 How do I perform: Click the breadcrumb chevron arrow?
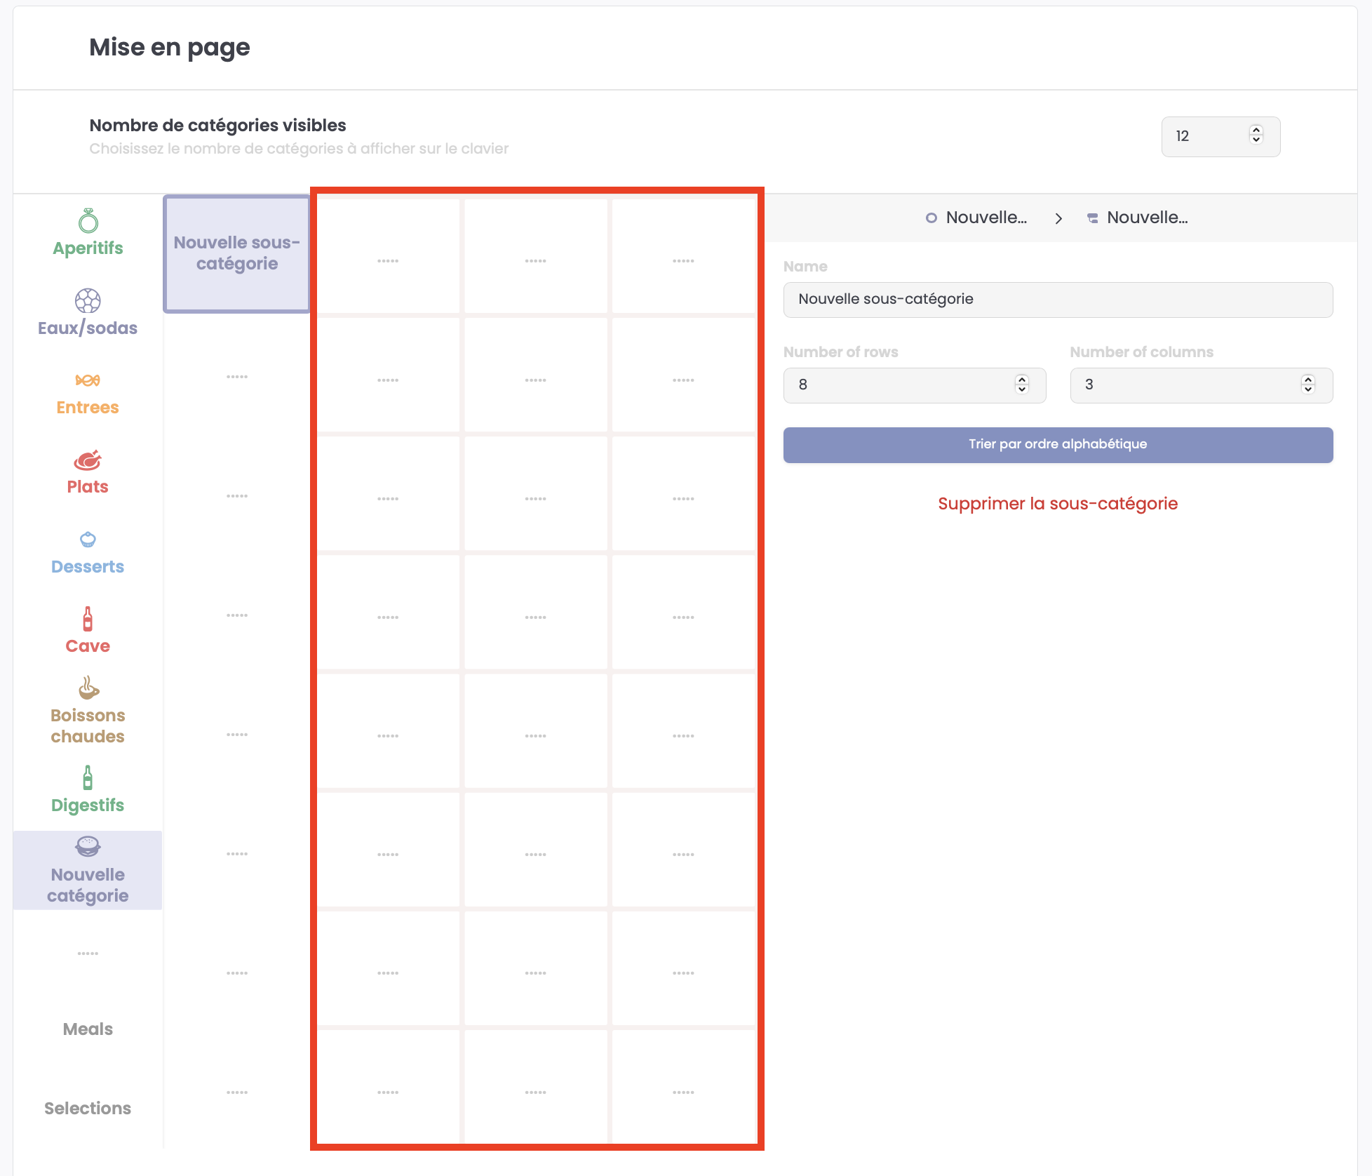click(1058, 218)
